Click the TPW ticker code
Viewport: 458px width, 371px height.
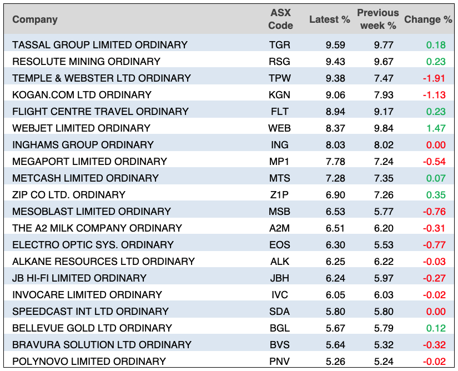coord(280,78)
